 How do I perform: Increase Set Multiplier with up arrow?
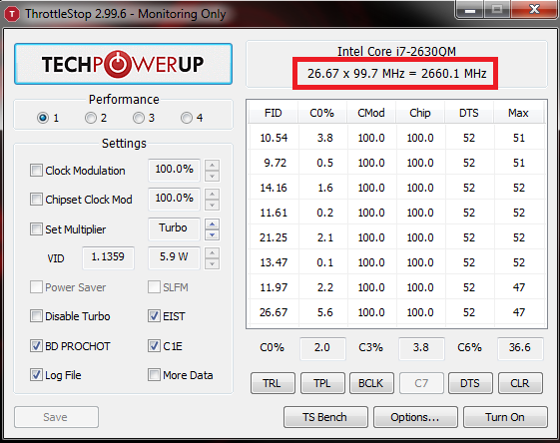pyautogui.click(x=213, y=224)
